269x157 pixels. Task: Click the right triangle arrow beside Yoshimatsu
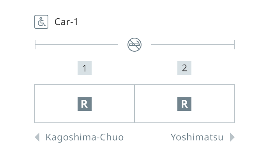click(232, 137)
